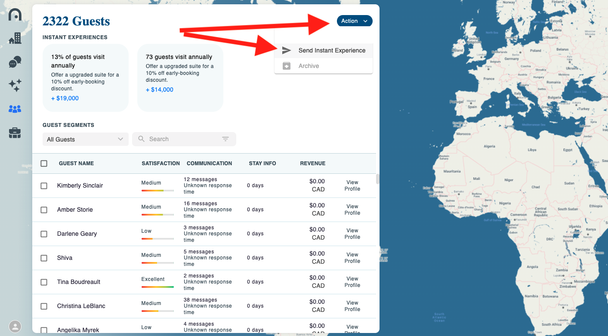Open the chat messages sidebar icon
Screen dimensions: 608x336
[x=15, y=62]
